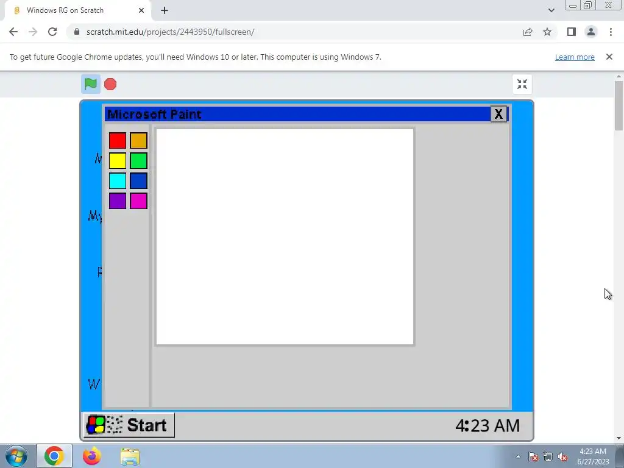Open the Windows clock showing 6/27/2023

593,456
